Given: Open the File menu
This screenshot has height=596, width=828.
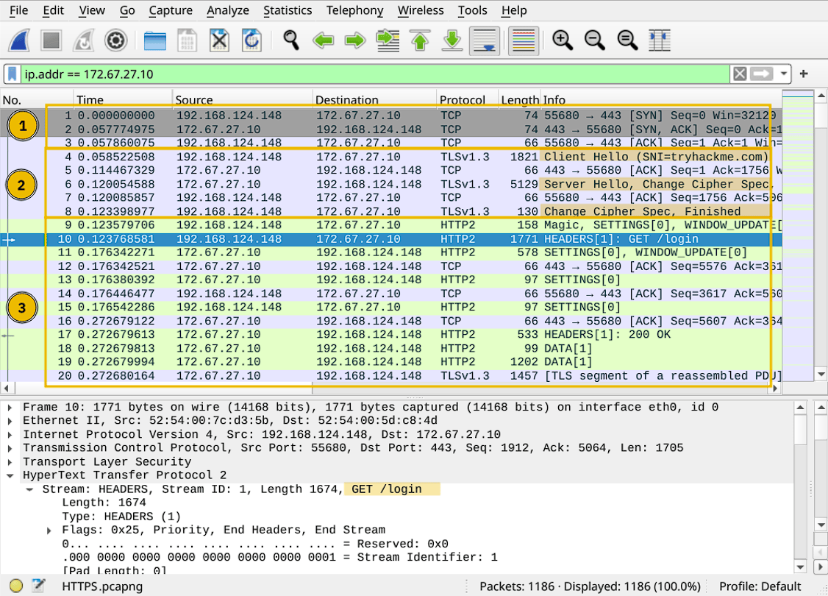Looking at the screenshot, I should pyautogui.click(x=18, y=10).
